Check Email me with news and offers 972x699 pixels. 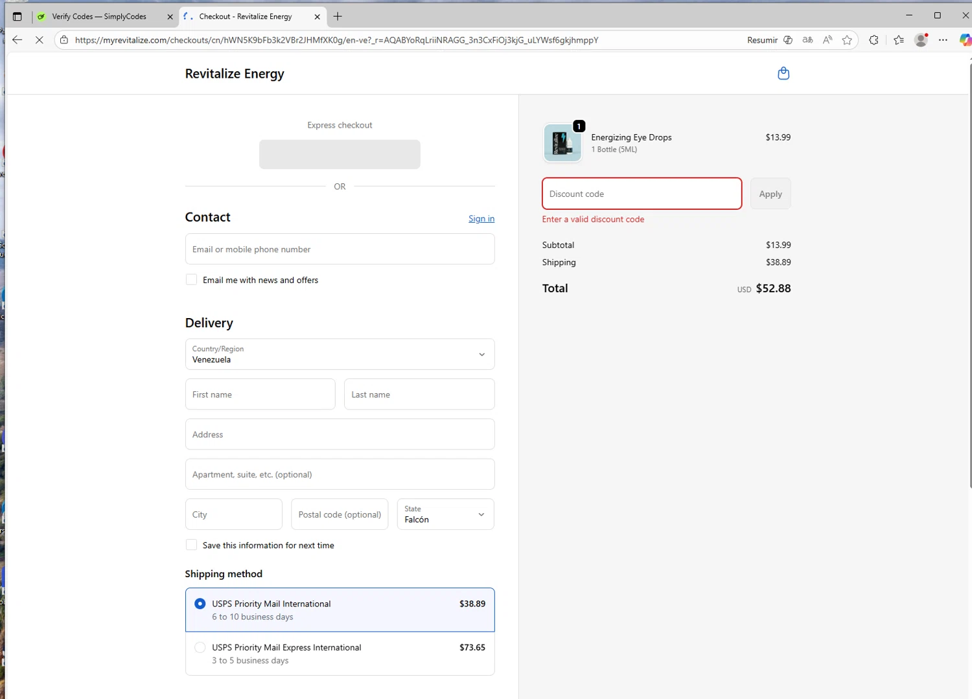tap(191, 280)
